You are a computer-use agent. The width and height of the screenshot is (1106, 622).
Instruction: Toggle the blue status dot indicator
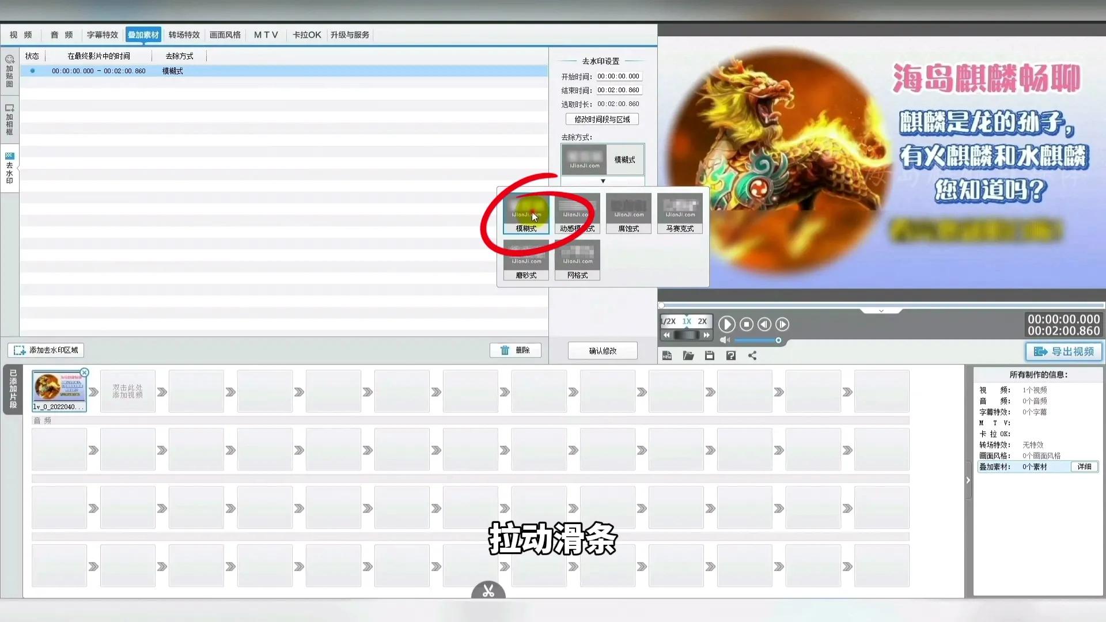pyautogui.click(x=31, y=71)
